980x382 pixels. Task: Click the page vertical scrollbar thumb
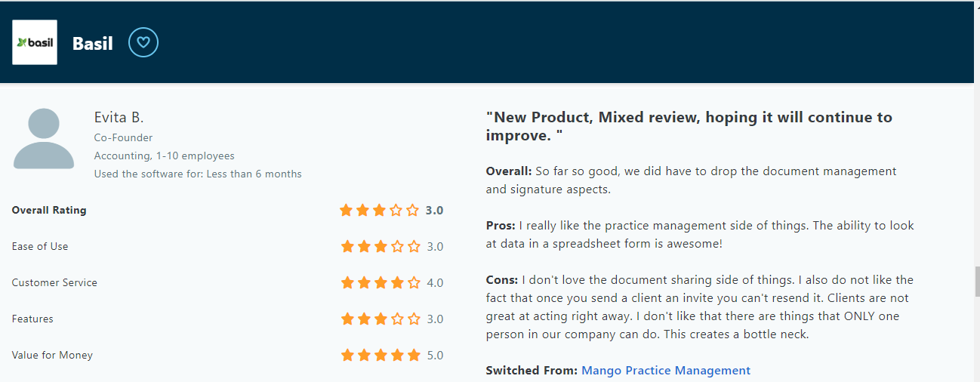(x=976, y=282)
